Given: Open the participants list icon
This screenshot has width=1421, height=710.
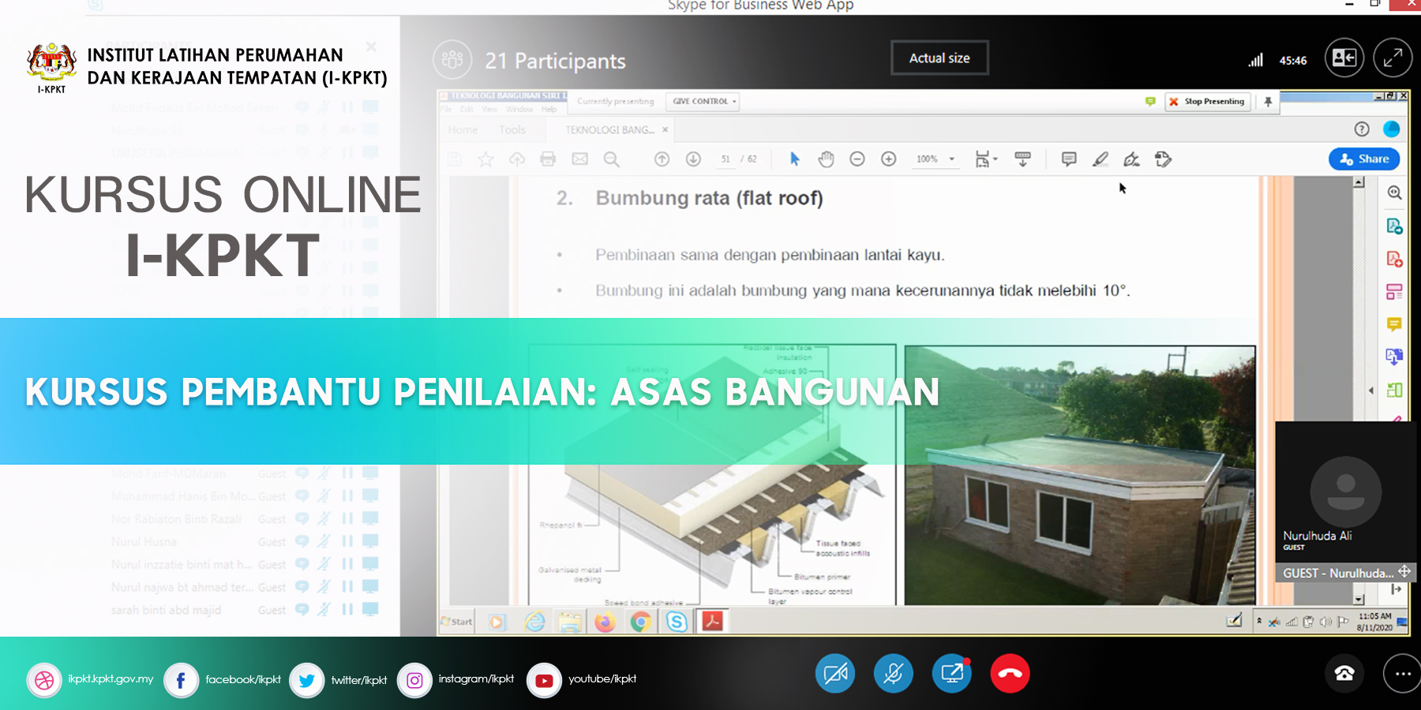Looking at the screenshot, I should click(x=452, y=60).
